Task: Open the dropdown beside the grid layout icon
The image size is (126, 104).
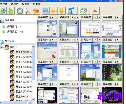Action: click(x=76, y=11)
